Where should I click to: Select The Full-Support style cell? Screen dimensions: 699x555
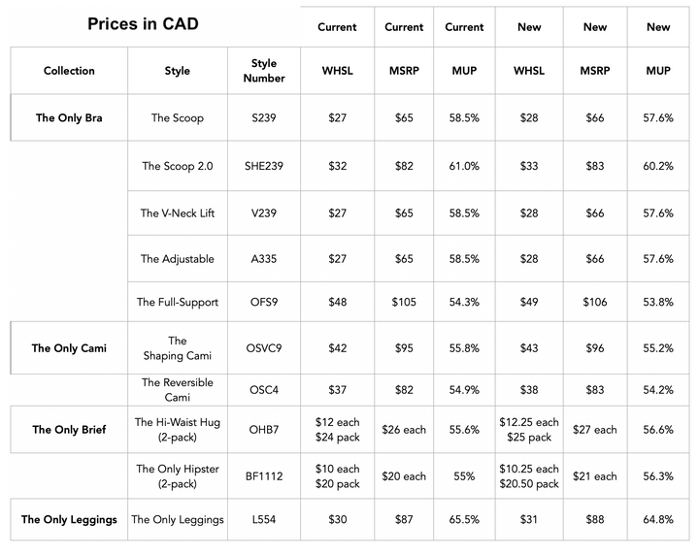(x=177, y=302)
